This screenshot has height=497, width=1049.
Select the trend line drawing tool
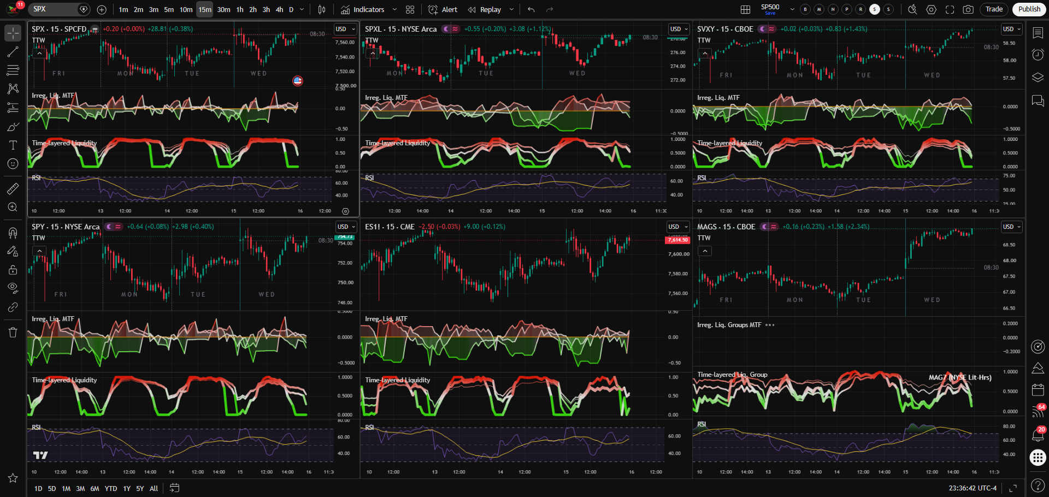coord(13,52)
